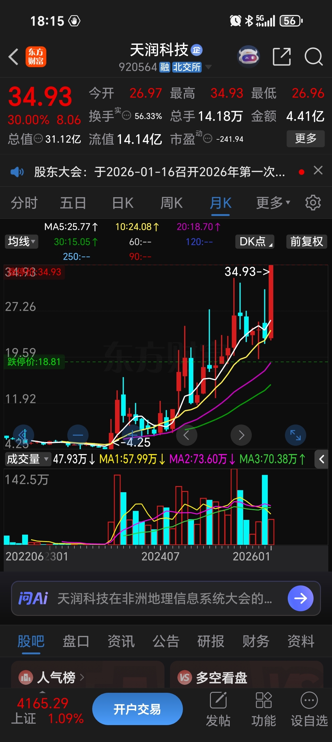Tap the 东方财富 app logo
Image resolution: width=332 pixels, height=742 pixels.
36,57
